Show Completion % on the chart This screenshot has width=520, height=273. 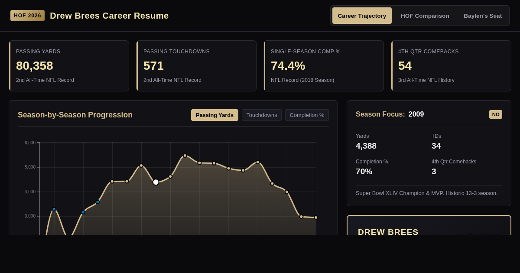point(307,115)
